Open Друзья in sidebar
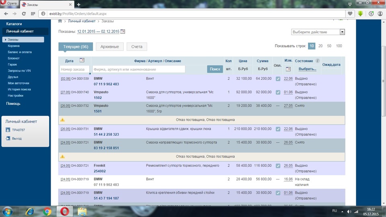The width and height of the screenshot is (386, 217). pos(13,77)
